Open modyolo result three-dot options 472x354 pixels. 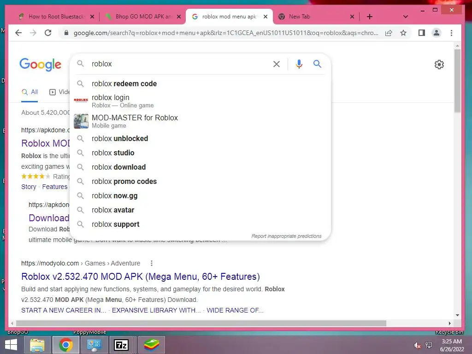point(151,263)
